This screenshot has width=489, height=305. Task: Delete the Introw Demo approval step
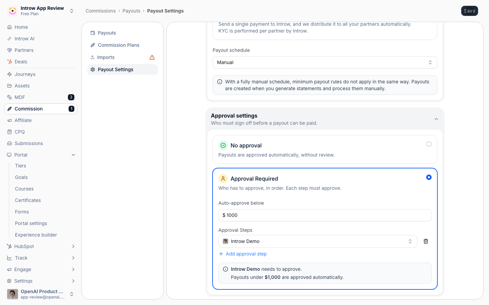[x=426, y=241]
